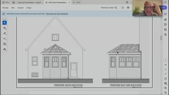The width and height of the screenshot is (169, 95).
Task: Open the fit page display icon
Action: tap(166, 83)
